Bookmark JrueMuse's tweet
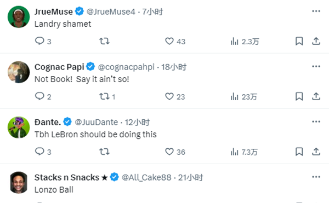329x203 pixels. click(299, 41)
